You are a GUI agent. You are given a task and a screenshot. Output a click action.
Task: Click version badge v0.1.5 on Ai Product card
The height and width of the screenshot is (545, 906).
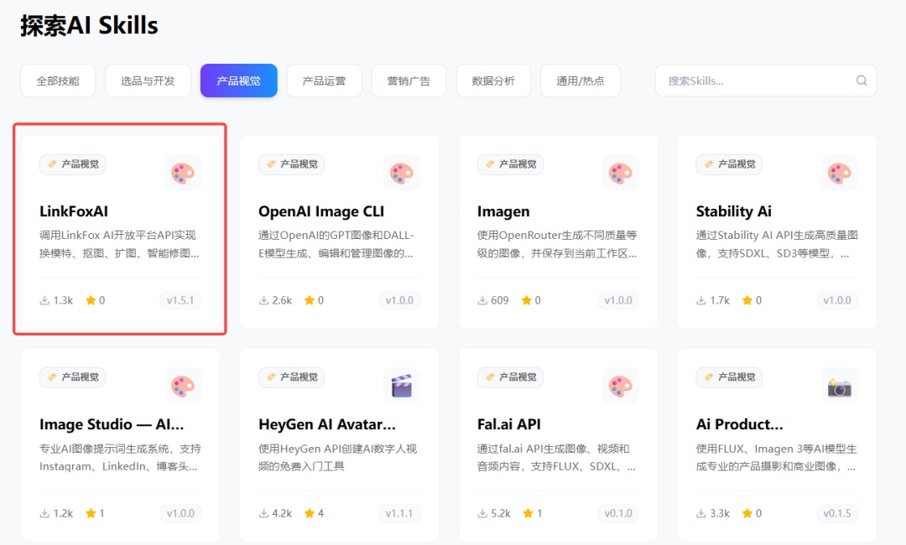pos(837,513)
